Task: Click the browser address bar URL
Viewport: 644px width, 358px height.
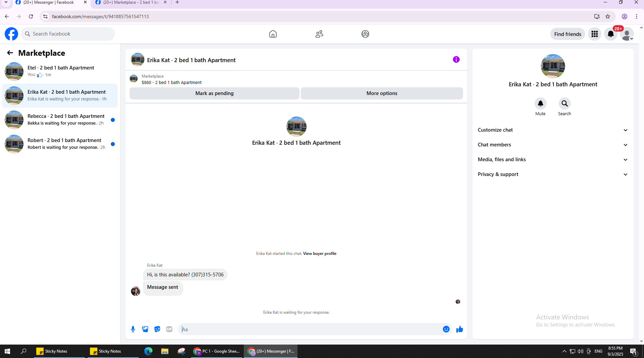Action: 100,16
